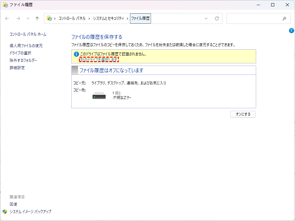Open help via blue question mark
The height and width of the screenshot is (221, 295).
point(291,31)
